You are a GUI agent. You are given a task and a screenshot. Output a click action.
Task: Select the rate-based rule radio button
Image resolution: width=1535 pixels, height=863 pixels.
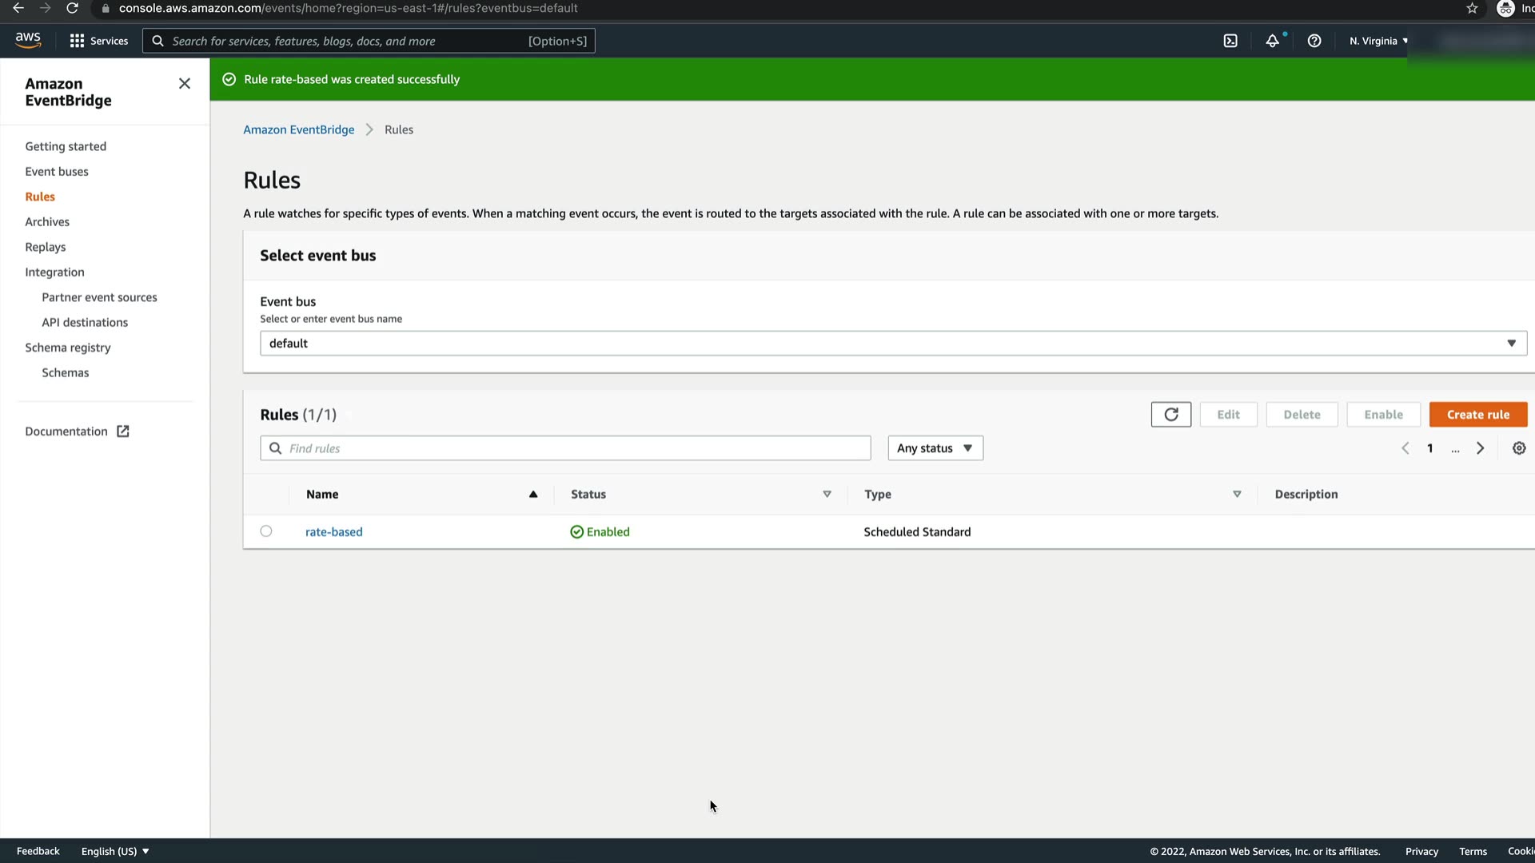coord(266,531)
